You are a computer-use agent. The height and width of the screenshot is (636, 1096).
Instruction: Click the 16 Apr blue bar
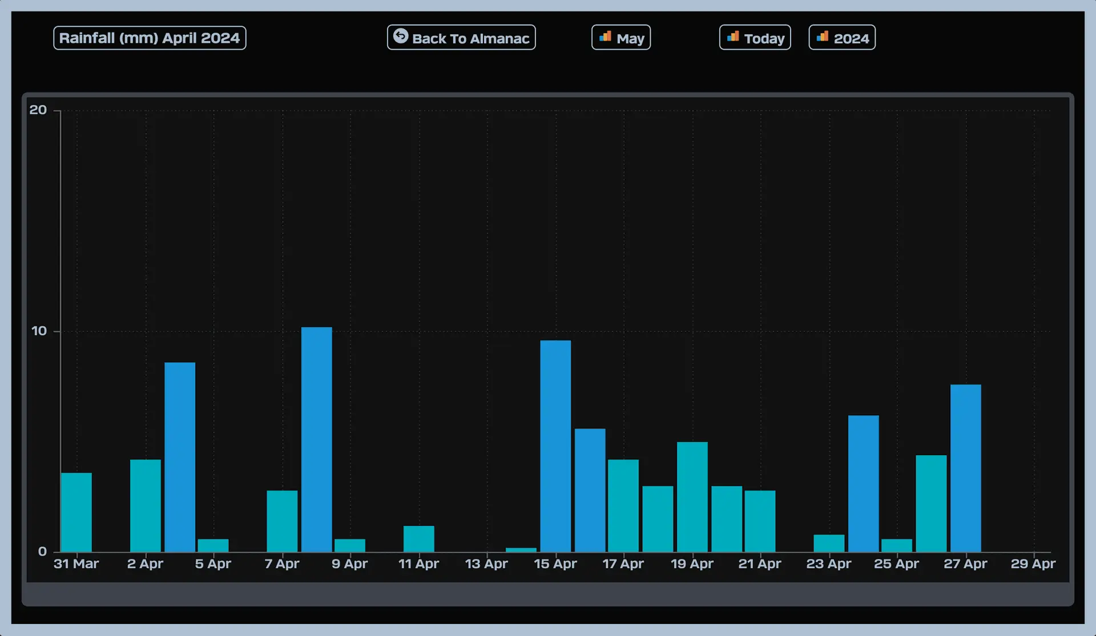[x=590, y=490]
